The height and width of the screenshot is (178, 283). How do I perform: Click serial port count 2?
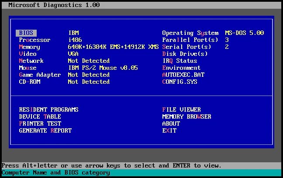coord(227,47)
